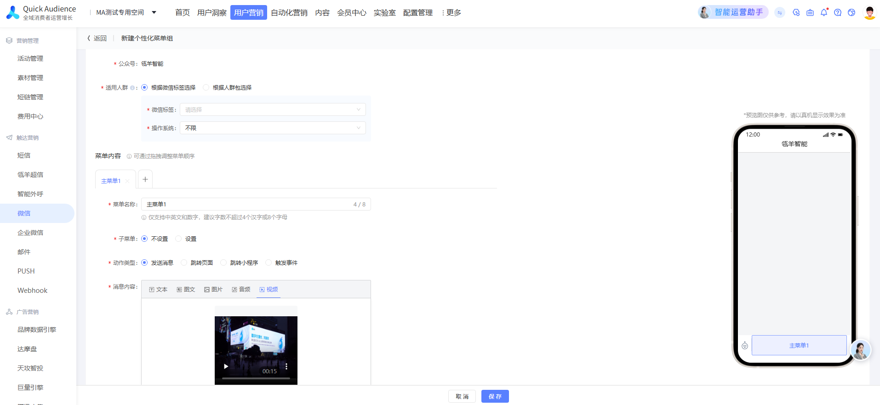Open 智能外呼 in the sidebar
The width and height of the screenshot is (880, 405).
pos(30,194)
